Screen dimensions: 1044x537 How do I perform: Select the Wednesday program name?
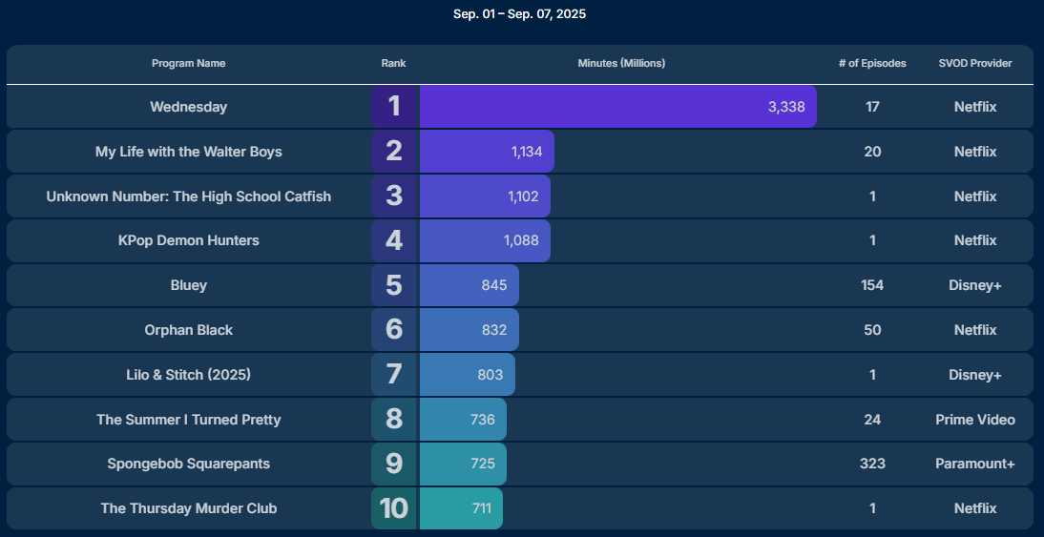point(189,107)
